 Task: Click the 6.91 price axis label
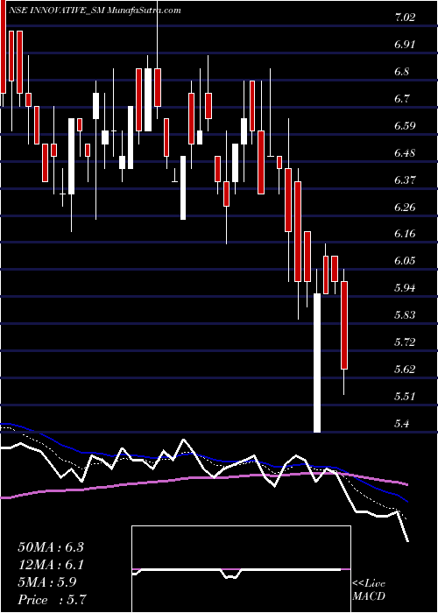pos(405,44)
